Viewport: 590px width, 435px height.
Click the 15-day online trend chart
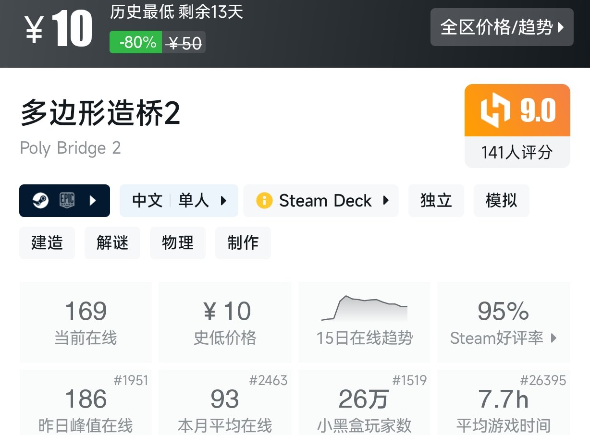[x=365, y=309]
